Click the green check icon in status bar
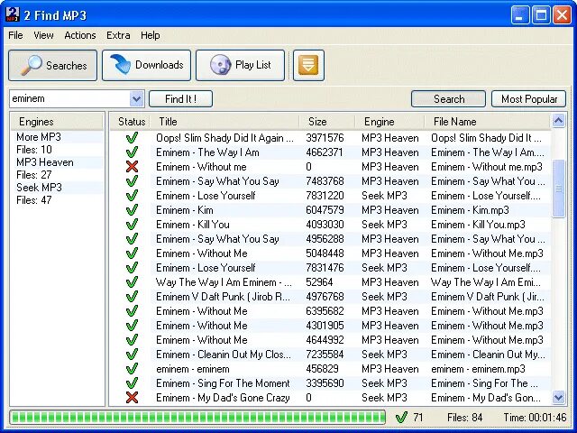The image size is (577, 433). (401, 417)
